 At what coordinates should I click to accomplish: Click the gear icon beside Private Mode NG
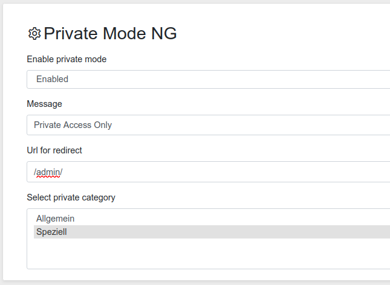click(34, 34)
